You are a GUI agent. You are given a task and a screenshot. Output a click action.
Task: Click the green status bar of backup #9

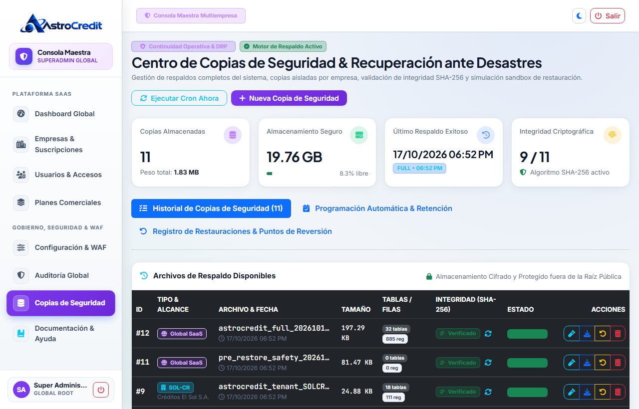(x=527, y=392)
